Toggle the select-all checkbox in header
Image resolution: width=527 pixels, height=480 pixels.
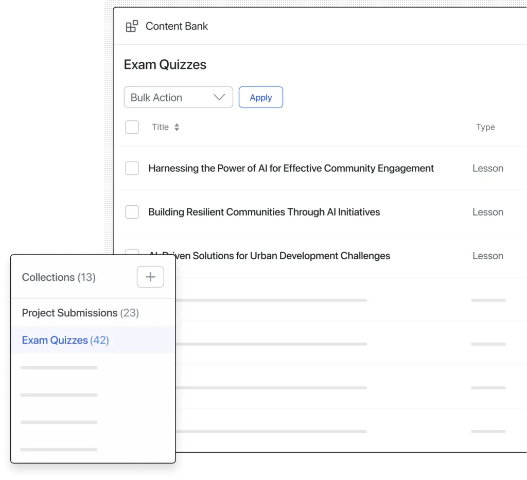click(x=132, y=127)
